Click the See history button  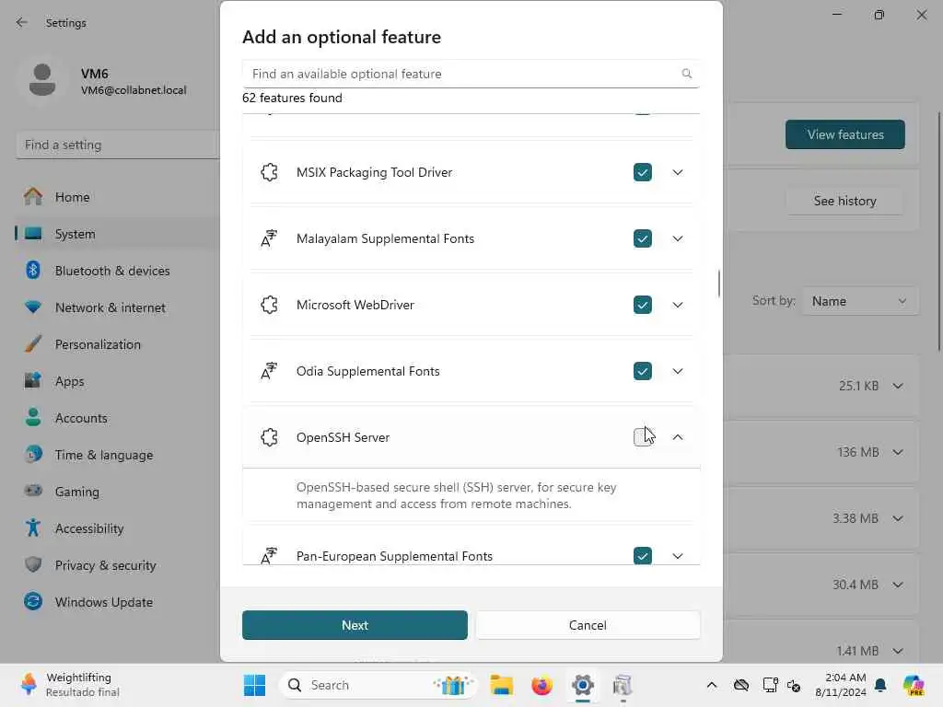click(845, 201)
